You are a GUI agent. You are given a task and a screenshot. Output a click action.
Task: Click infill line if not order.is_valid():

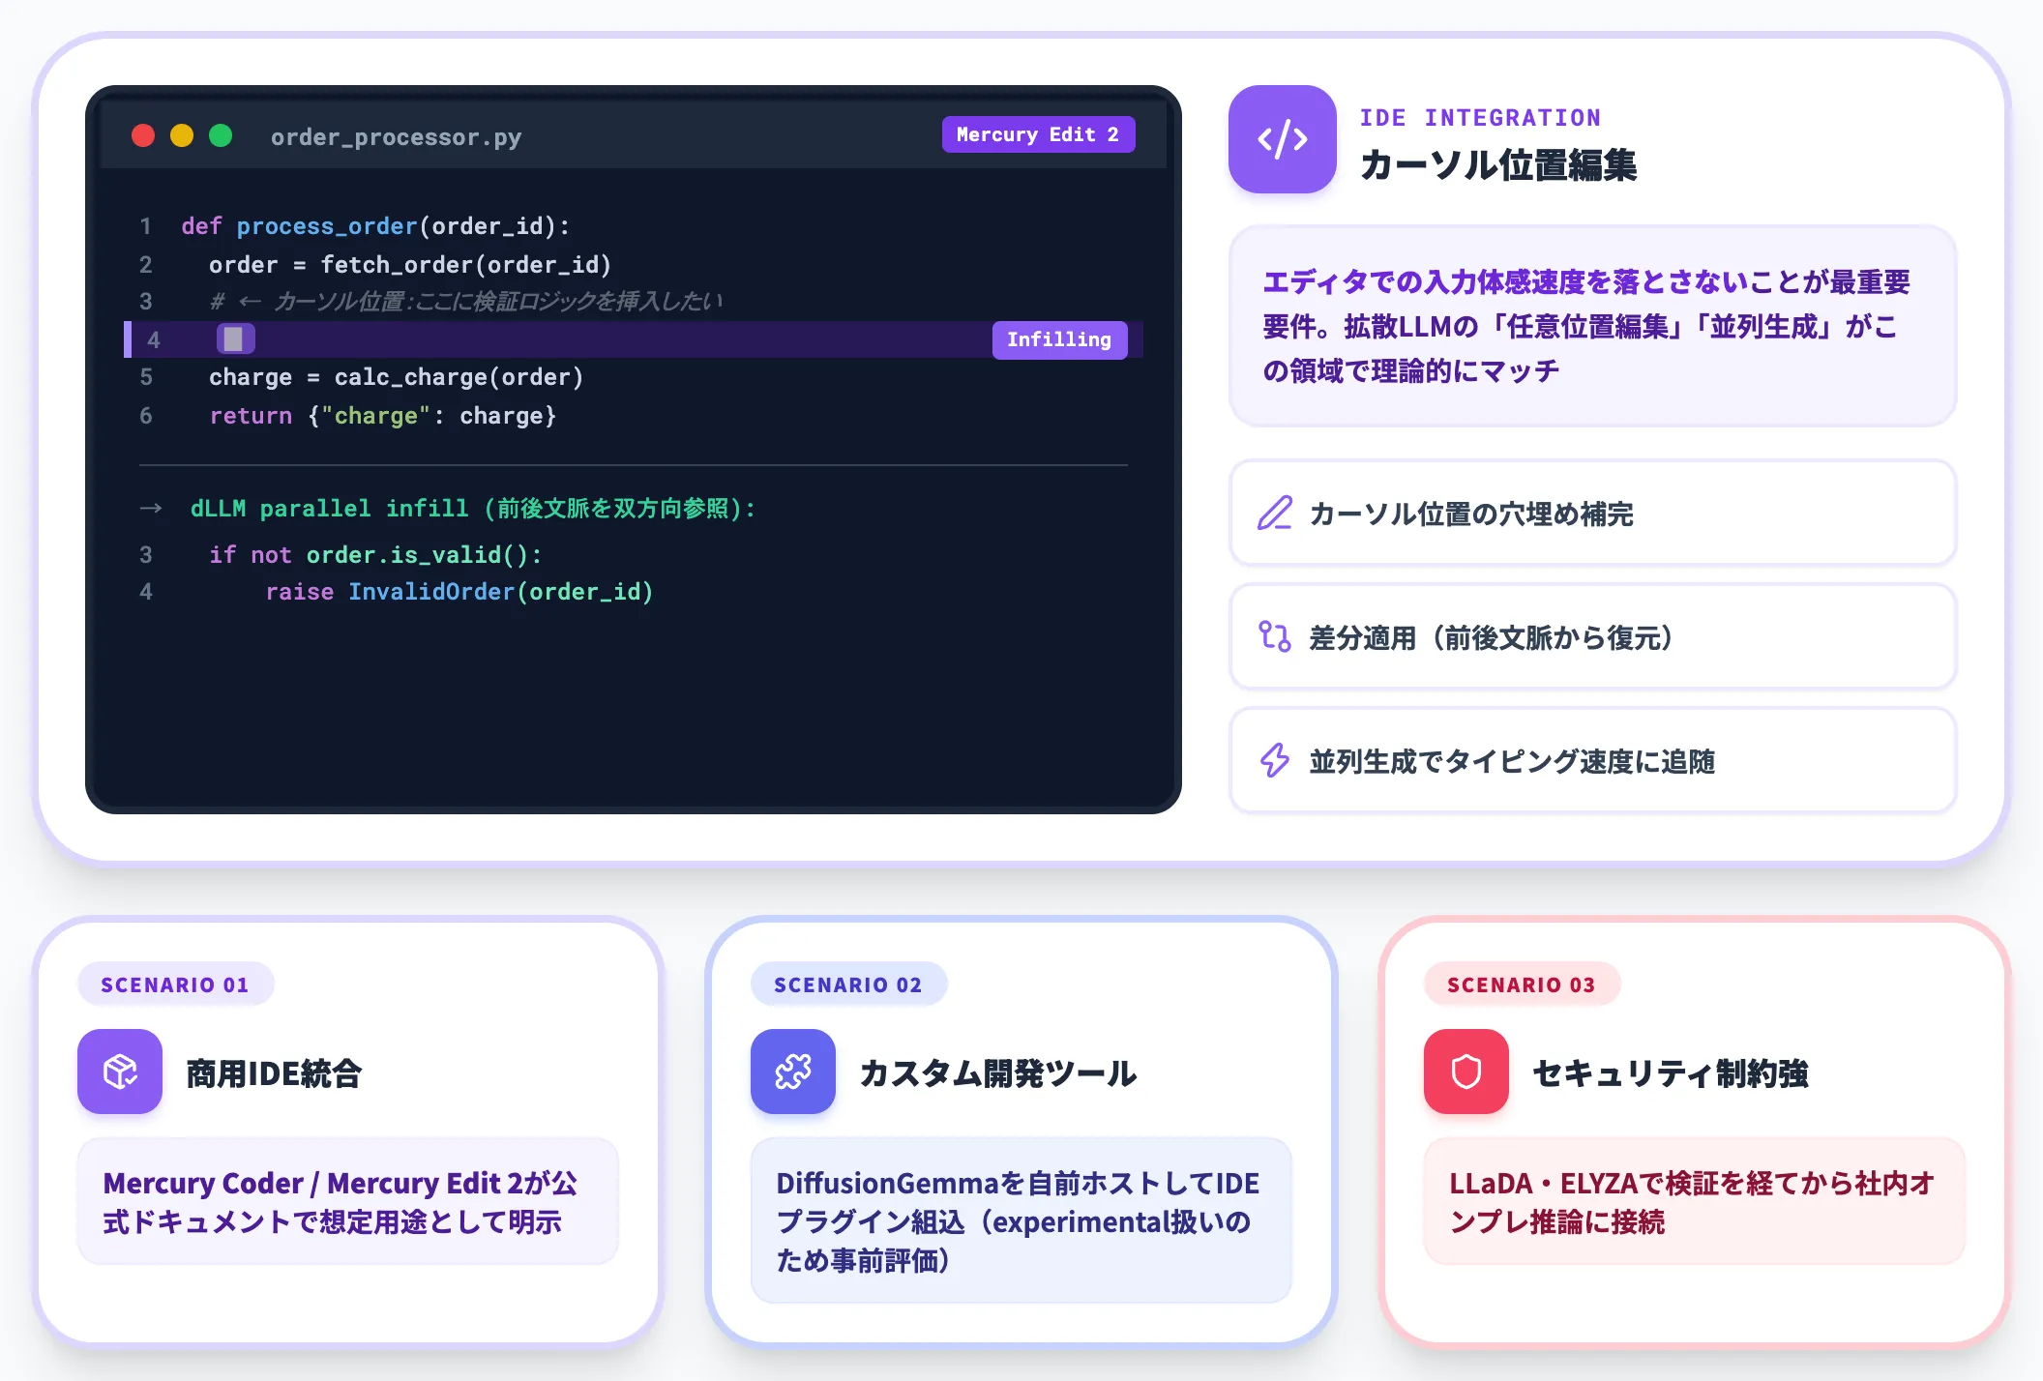tap(375, 555)
